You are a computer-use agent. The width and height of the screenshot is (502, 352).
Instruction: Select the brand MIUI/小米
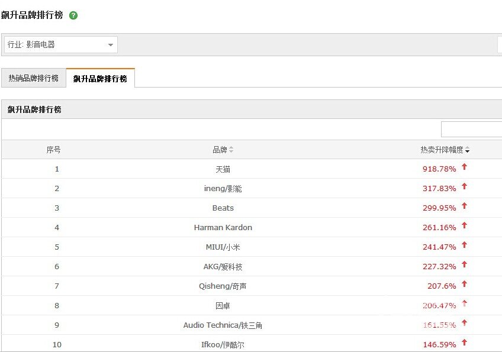223,247
